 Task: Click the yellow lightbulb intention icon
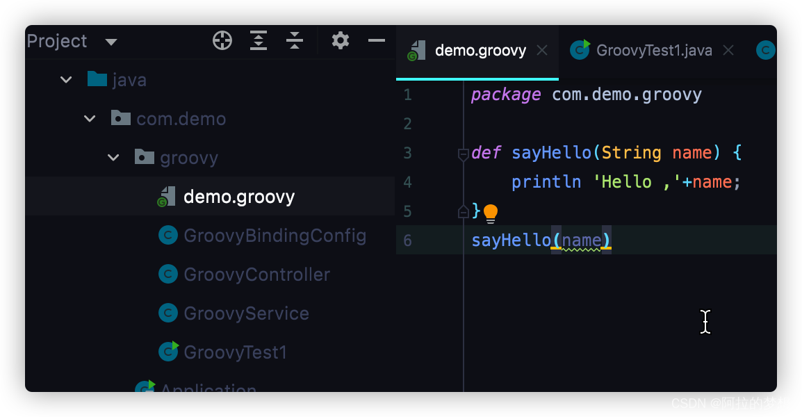(491, 213)
